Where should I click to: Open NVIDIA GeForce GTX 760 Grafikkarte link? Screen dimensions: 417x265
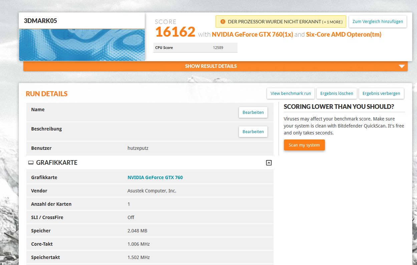(155, 177)
